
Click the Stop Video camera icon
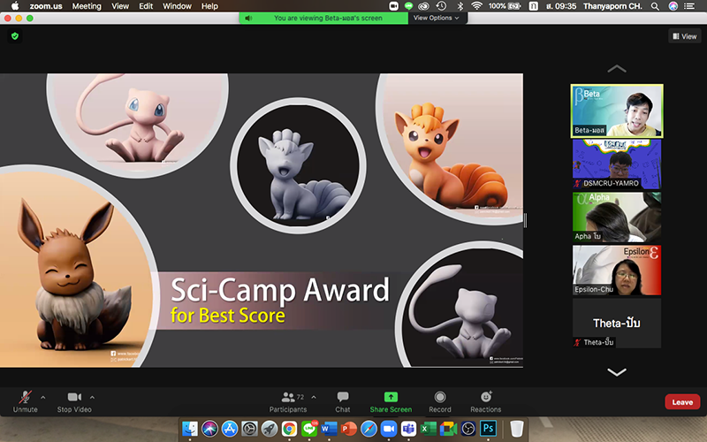pos(74,397)
